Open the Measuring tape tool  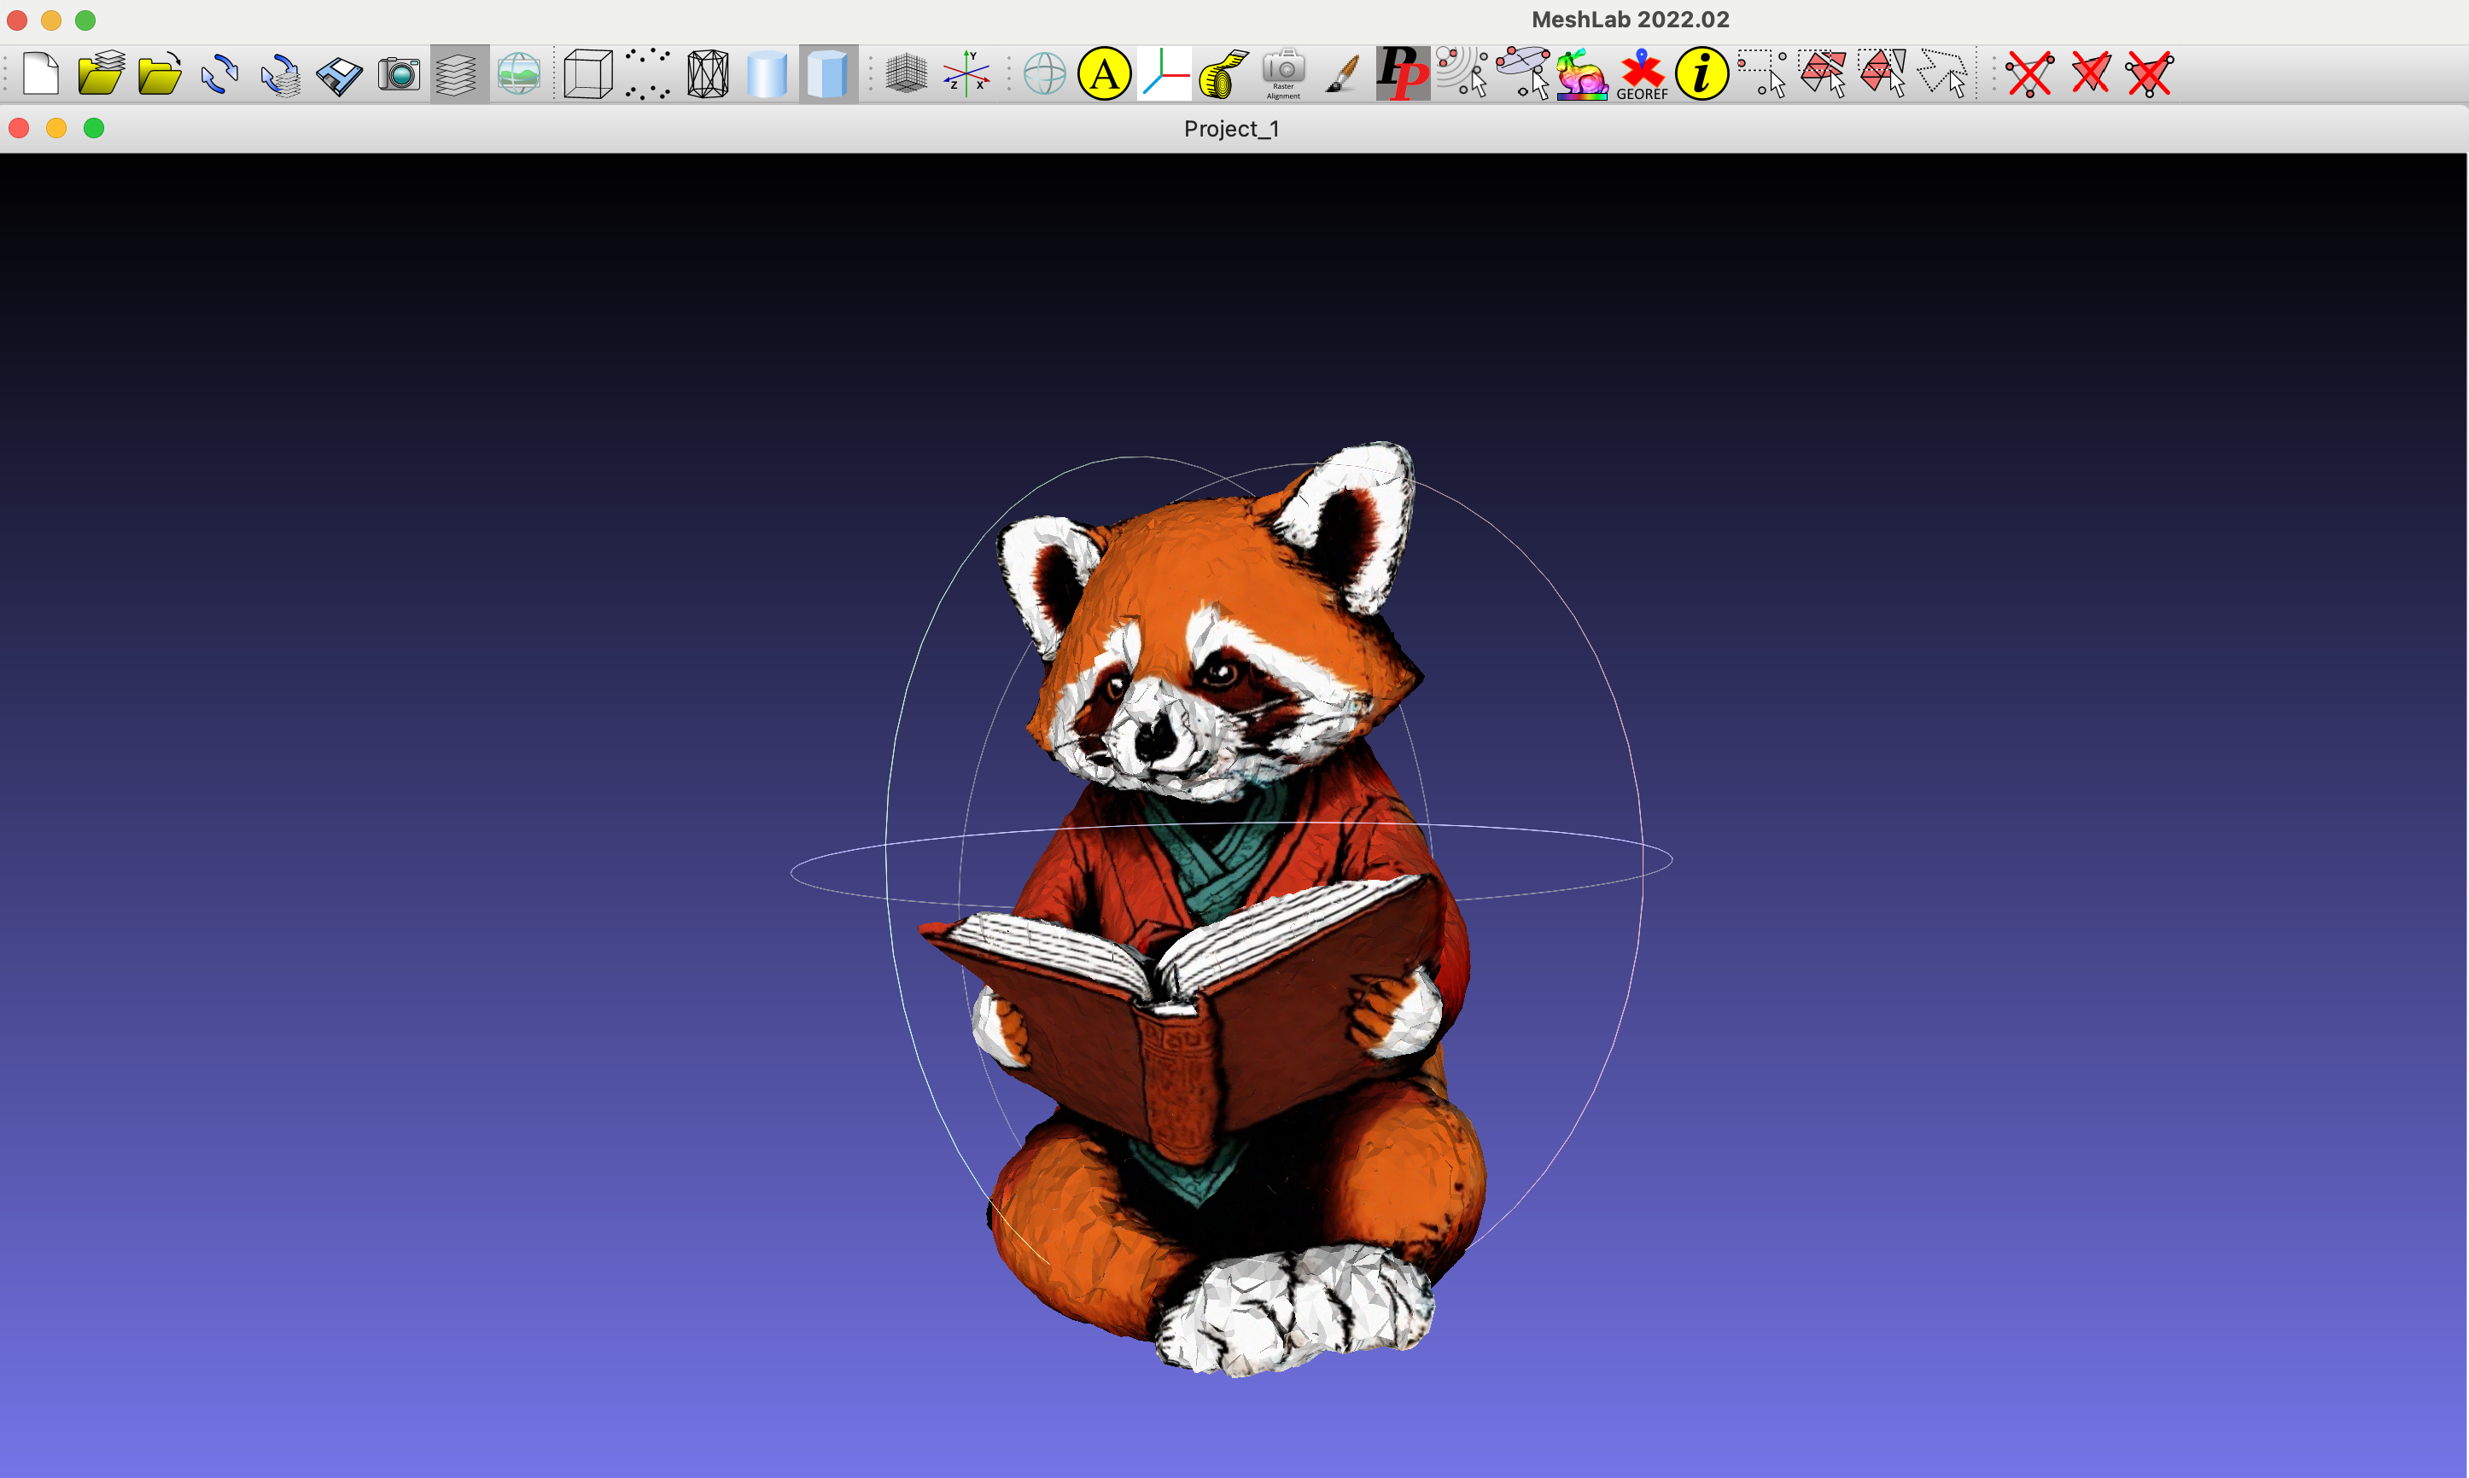1223,73
